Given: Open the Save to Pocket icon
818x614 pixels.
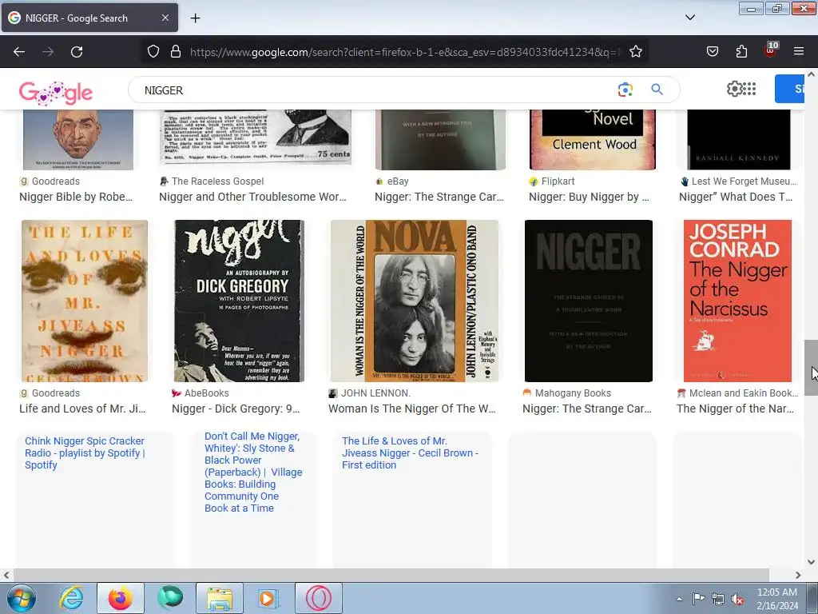Looking at the screenshot, I should (x=712, y=51).
